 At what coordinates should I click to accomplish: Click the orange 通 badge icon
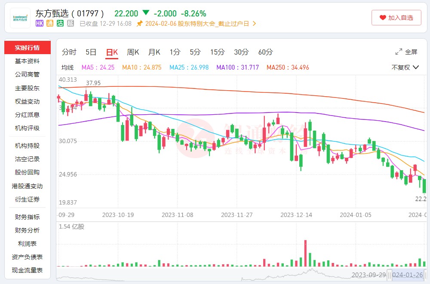(x=49, y=24)
